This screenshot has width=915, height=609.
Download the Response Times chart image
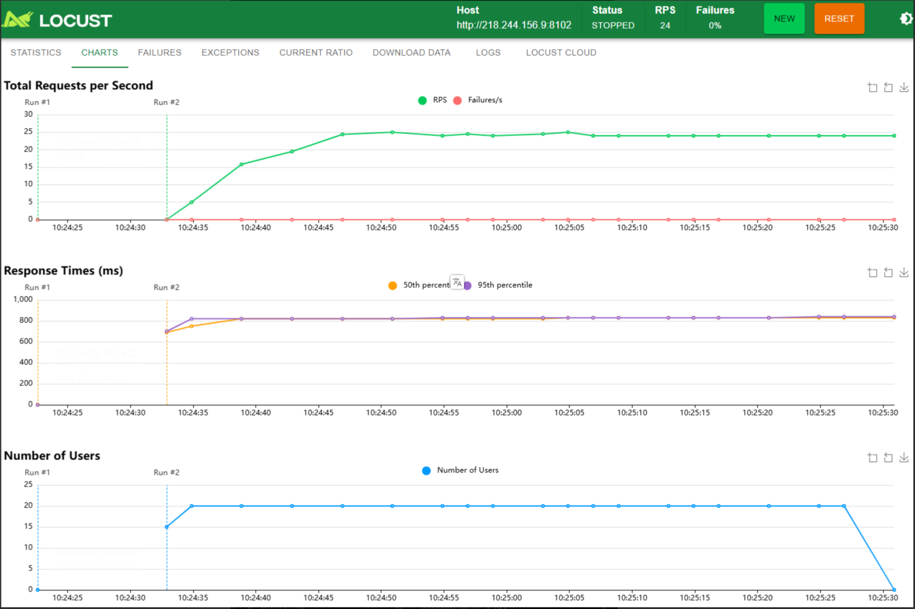[904, 273]
